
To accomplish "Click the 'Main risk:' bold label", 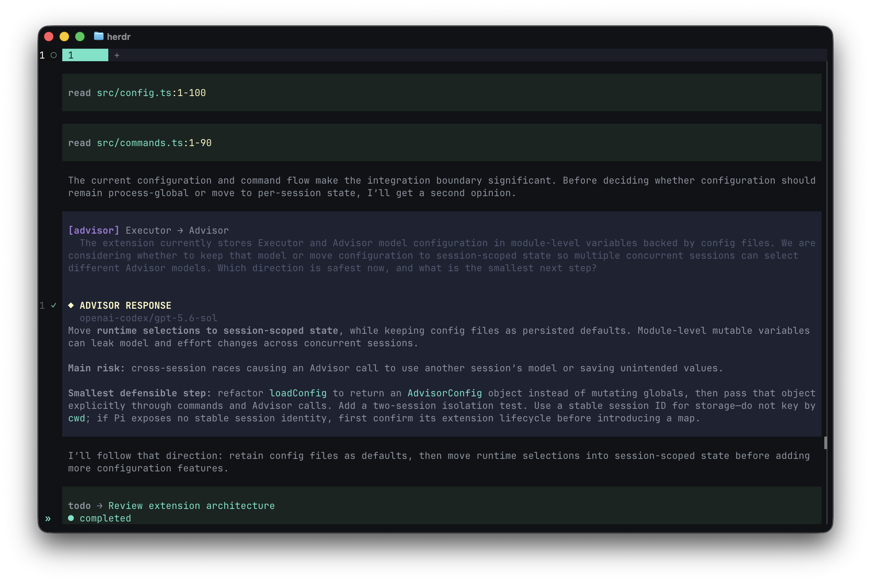I will (96, 368).
